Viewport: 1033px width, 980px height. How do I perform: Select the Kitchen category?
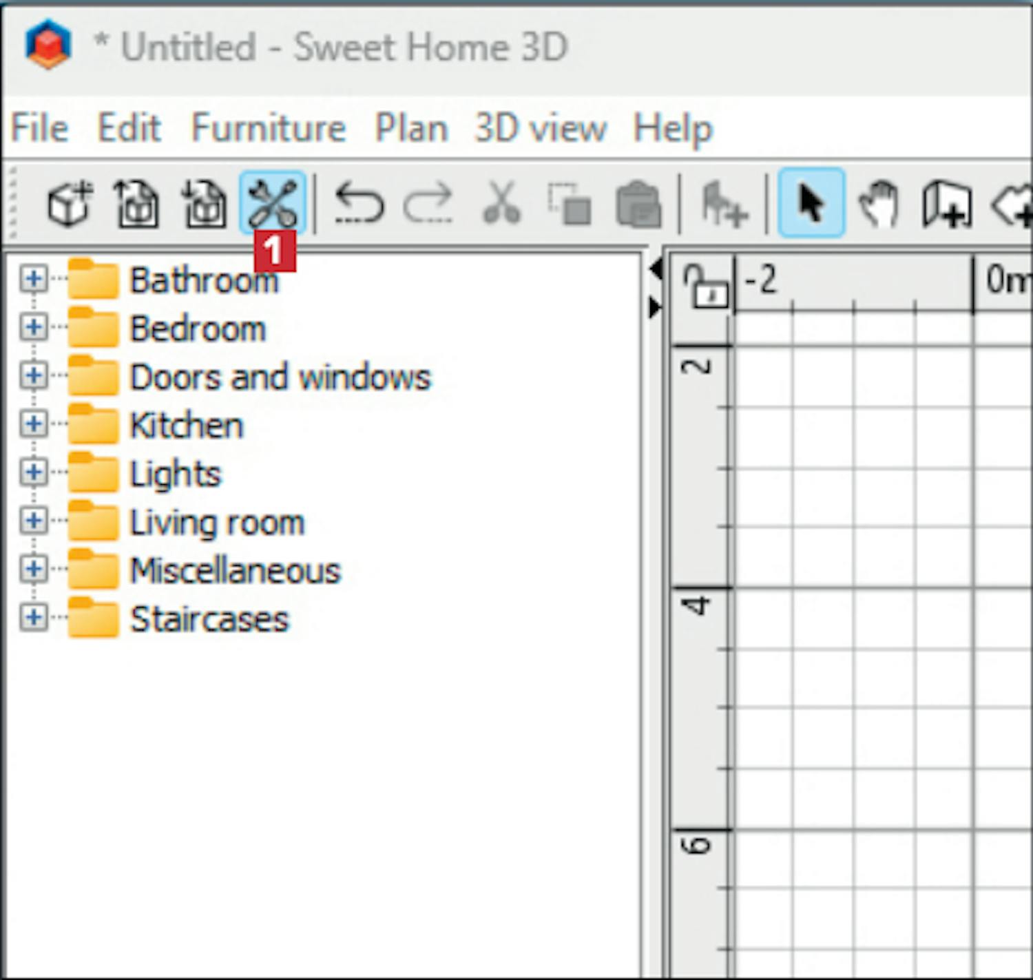click(x=187, y=425)
